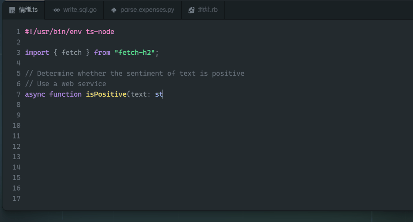
Task: Click the TypeScript icon on 情绪.ts tab
Action: click(12, 10)
